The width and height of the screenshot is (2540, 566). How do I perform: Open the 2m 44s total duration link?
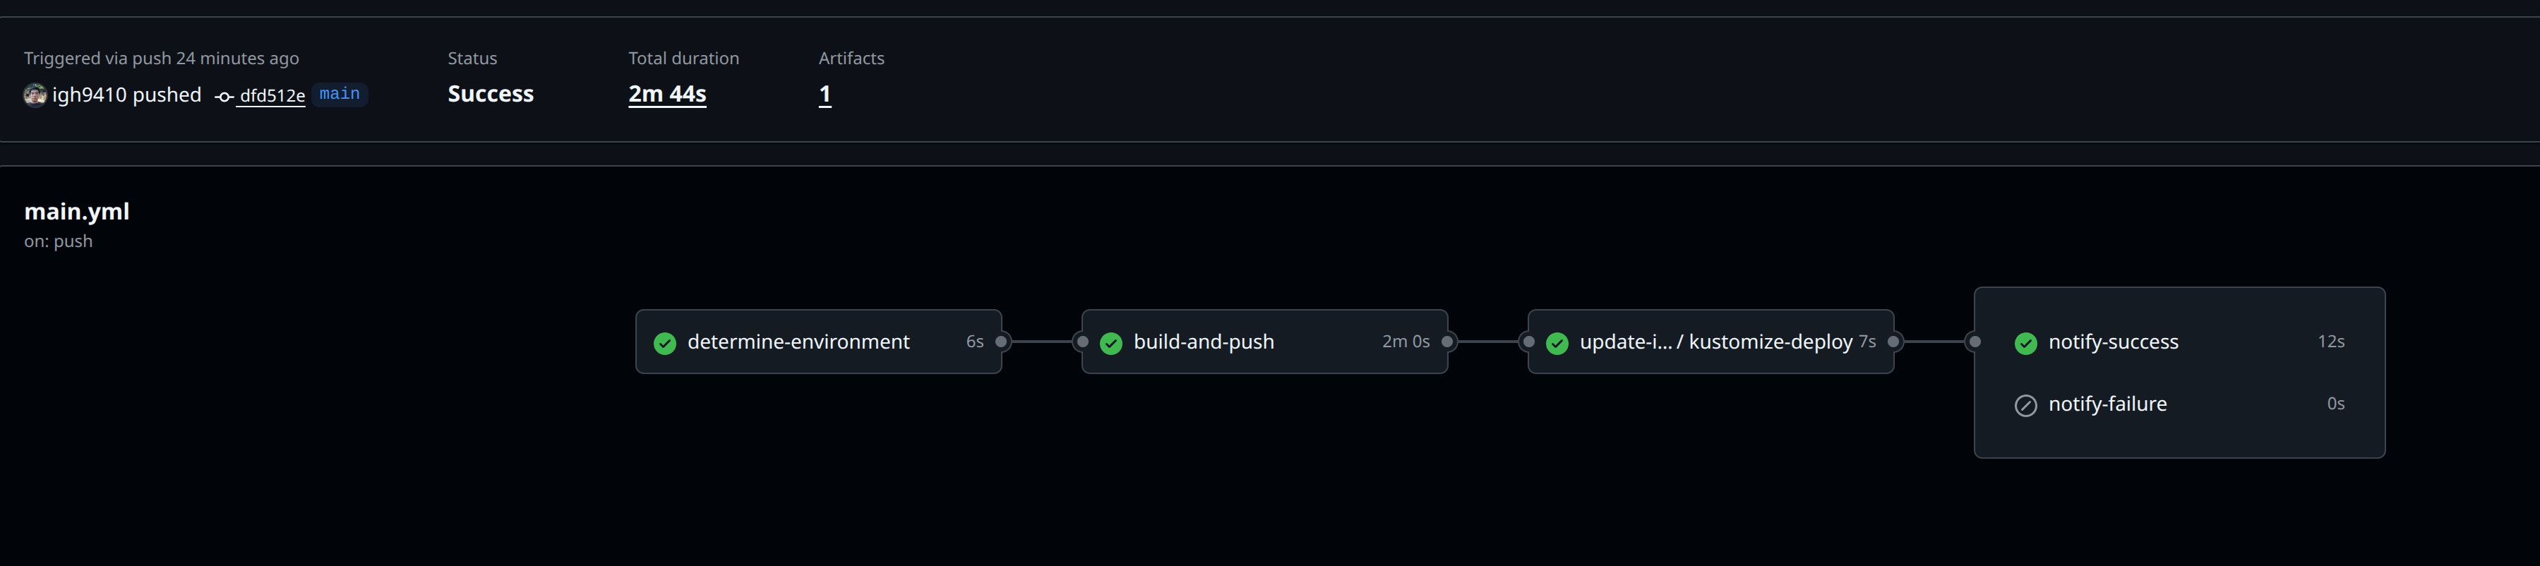[x=666, y=94]
